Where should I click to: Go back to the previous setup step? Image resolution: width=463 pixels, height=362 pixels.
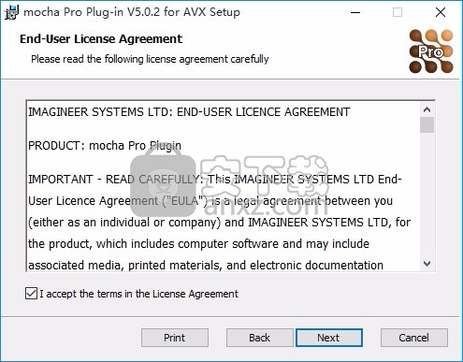(259, 338)
